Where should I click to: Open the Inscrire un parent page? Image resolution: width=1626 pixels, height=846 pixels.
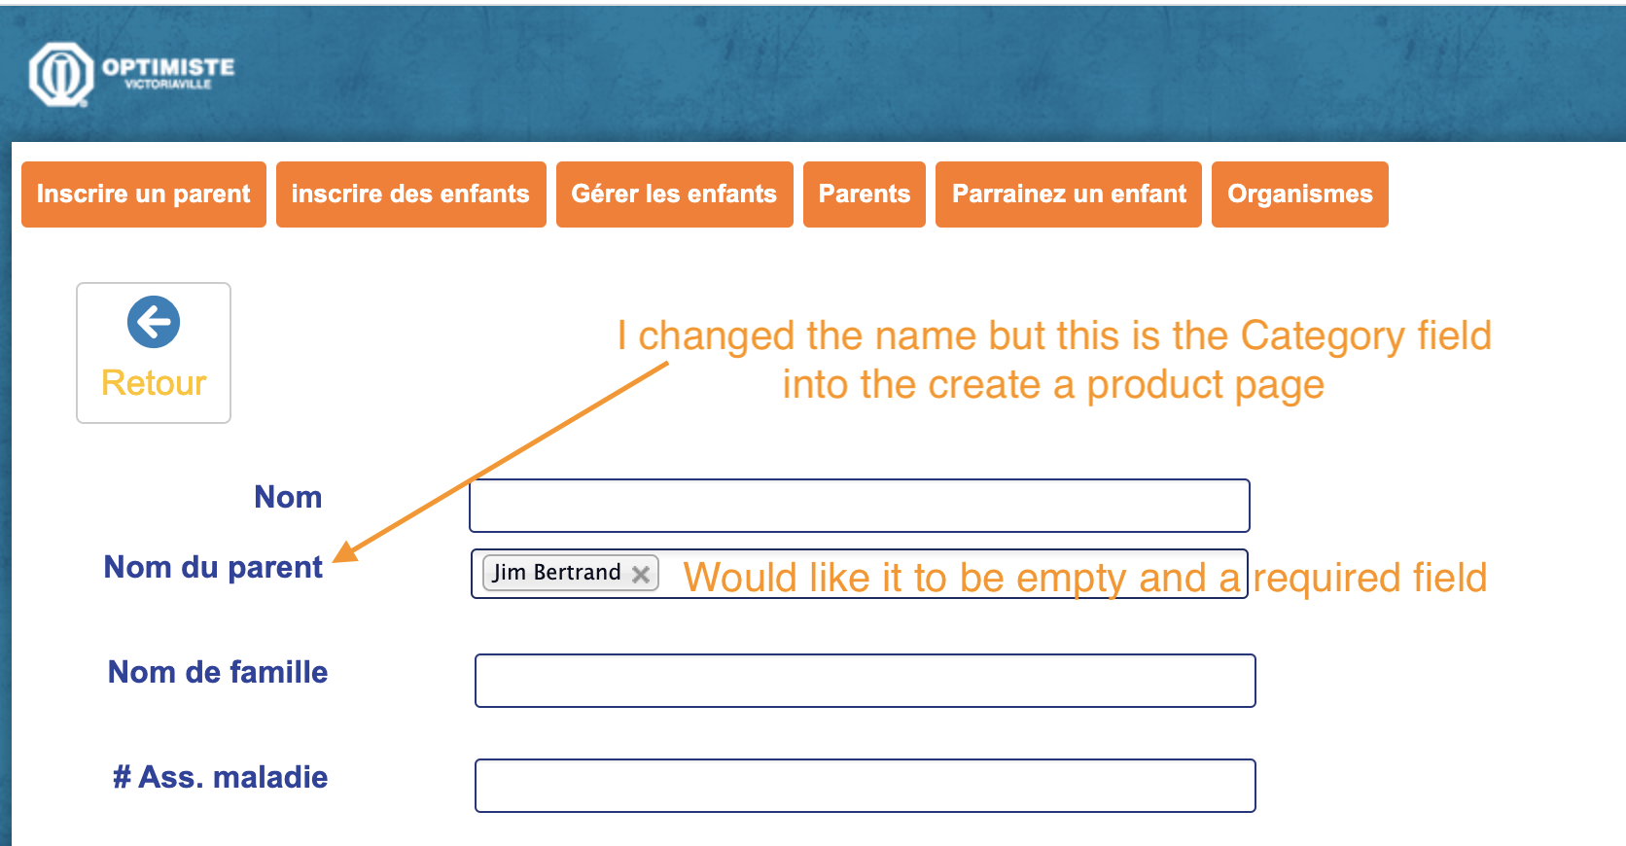click(x=144, y=194)
